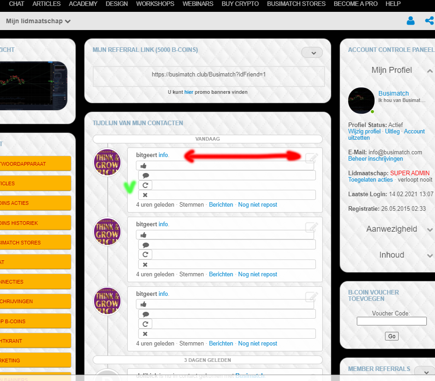The width and height of the screenshot is (435, 381).
Task: Open the WORKSHOPS menu
Action: (x=155, y=4)
